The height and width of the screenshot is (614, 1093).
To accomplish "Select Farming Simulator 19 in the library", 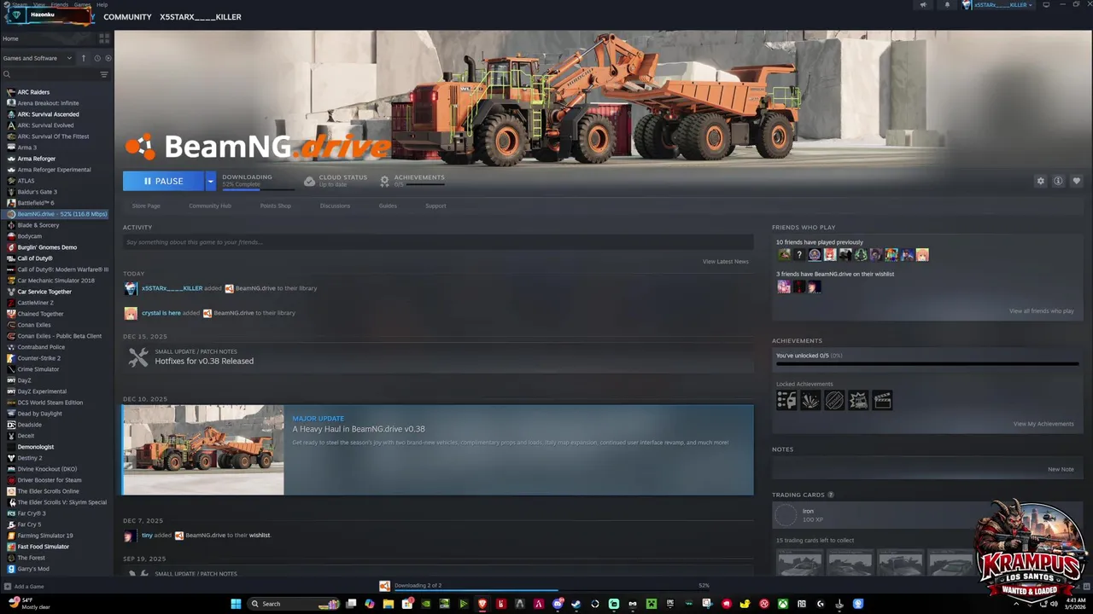I will (x=45, y=536).
